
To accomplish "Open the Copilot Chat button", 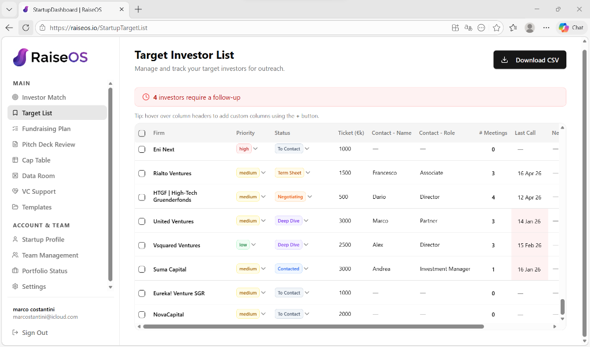I will tap(571, 28).
